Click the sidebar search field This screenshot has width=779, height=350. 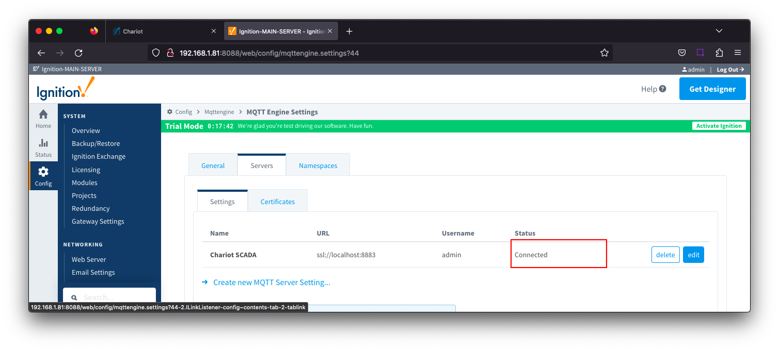click(109, 296)
